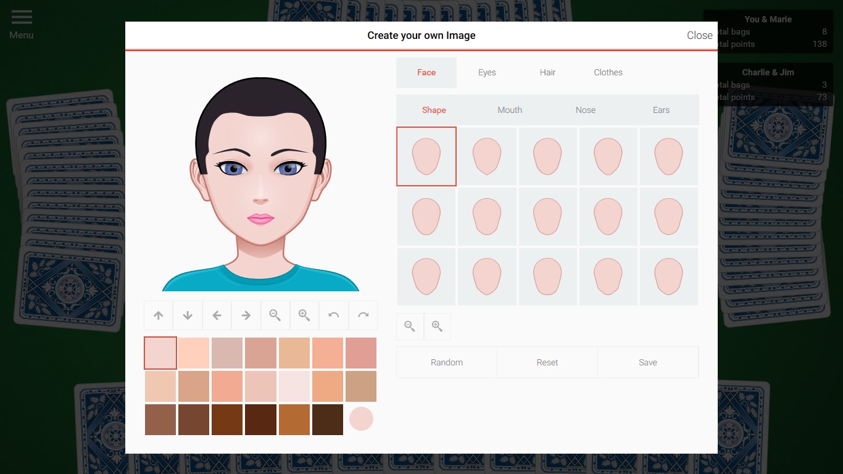Pick the very light pink swatch, fifth in middle row

294,386
